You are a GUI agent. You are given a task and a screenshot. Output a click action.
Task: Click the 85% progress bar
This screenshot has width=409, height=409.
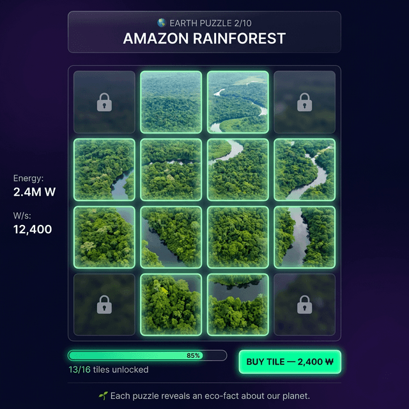tap(148, 355)
